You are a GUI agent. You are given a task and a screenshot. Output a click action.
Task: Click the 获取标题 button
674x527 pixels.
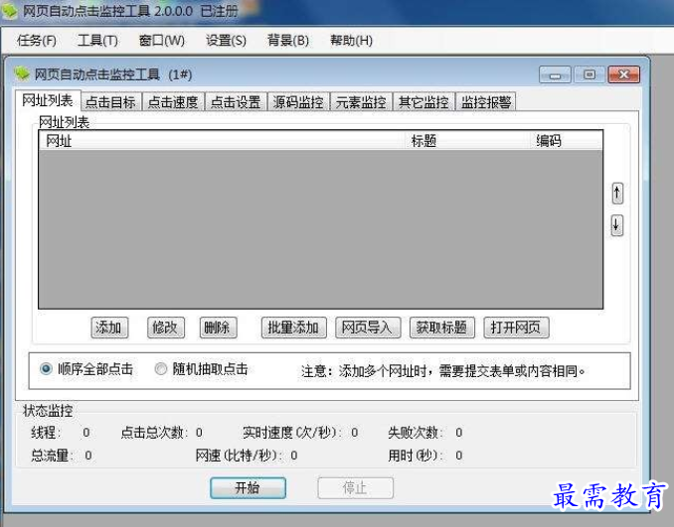(442, 328)
